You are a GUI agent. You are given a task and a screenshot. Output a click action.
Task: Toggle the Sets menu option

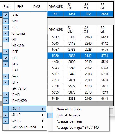[x=25, y=76]
